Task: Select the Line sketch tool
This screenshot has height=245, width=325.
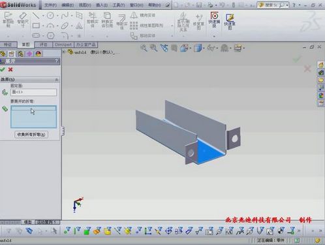Action: (36, 15)
